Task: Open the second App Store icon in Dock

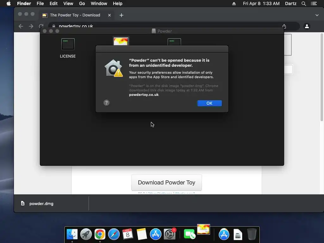Action: pyautogui.click(x=224, y=234)
